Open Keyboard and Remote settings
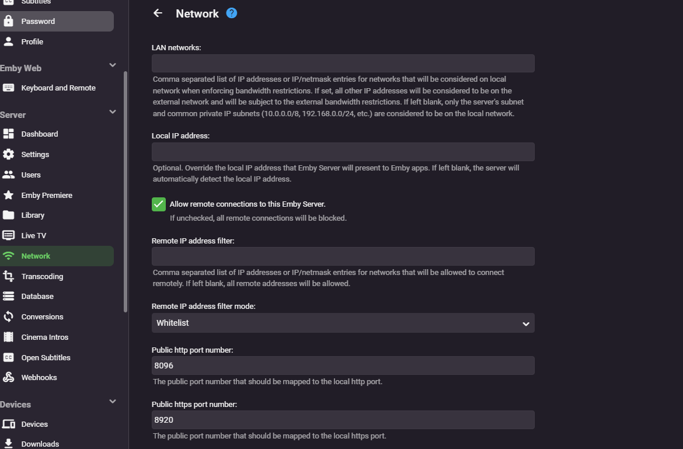 [x=58, y=88]
